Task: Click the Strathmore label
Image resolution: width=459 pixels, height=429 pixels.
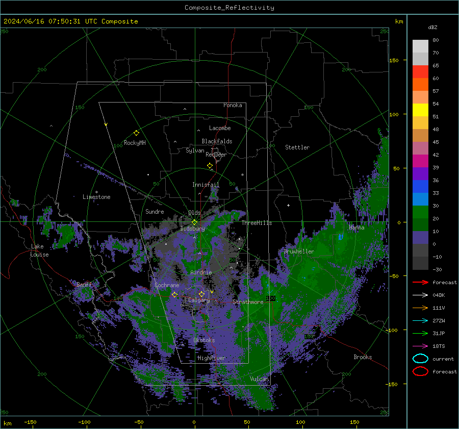Action: 248,302
